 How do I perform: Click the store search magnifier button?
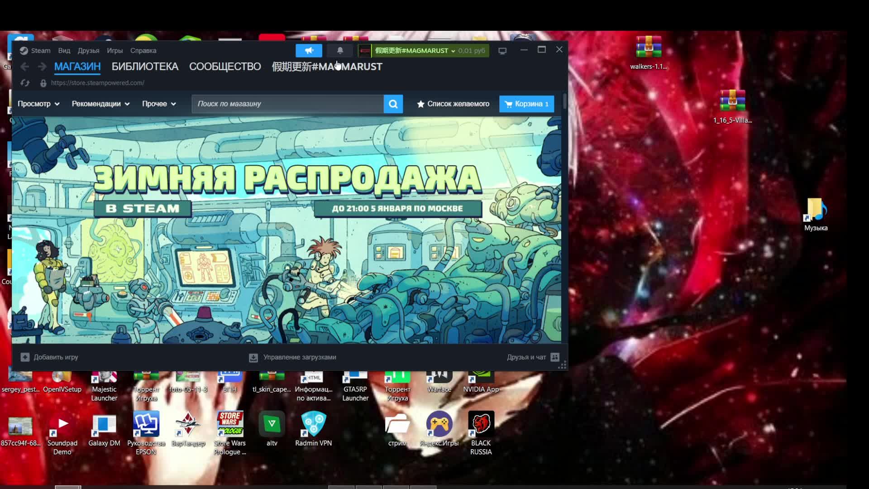pos(393,104)
